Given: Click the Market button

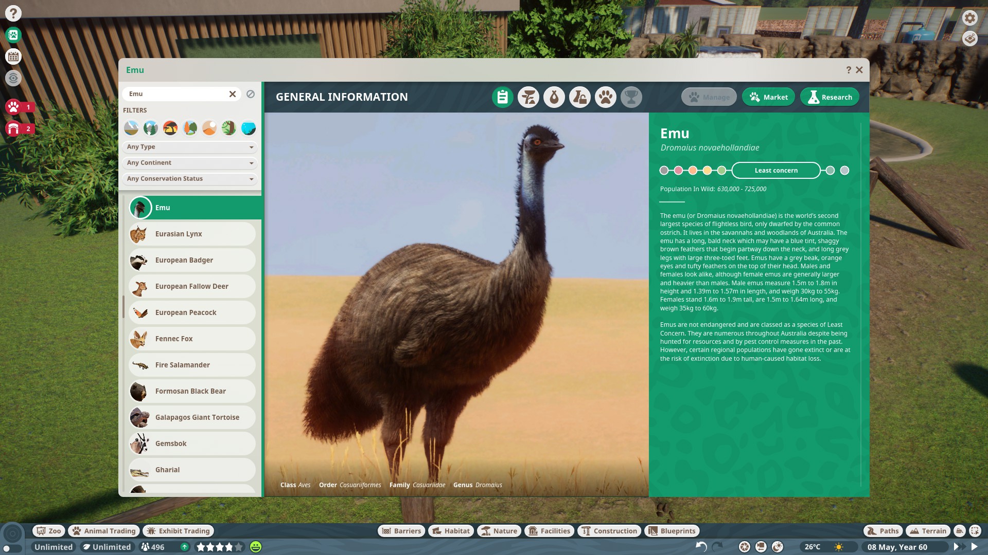Looking at the screenshot, I should (x=769, y=97).
